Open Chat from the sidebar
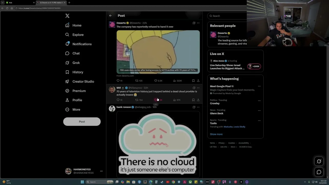This screenshot has width=329, height=185. click(x=72, y=53)
